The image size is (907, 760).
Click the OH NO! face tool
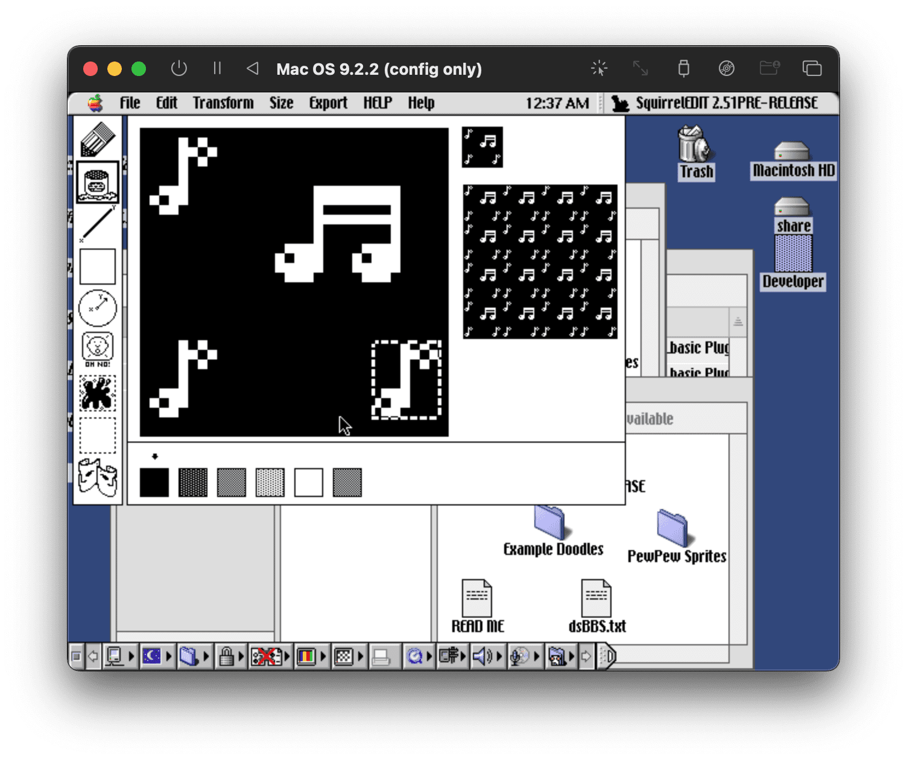click(x=97, y=350)
